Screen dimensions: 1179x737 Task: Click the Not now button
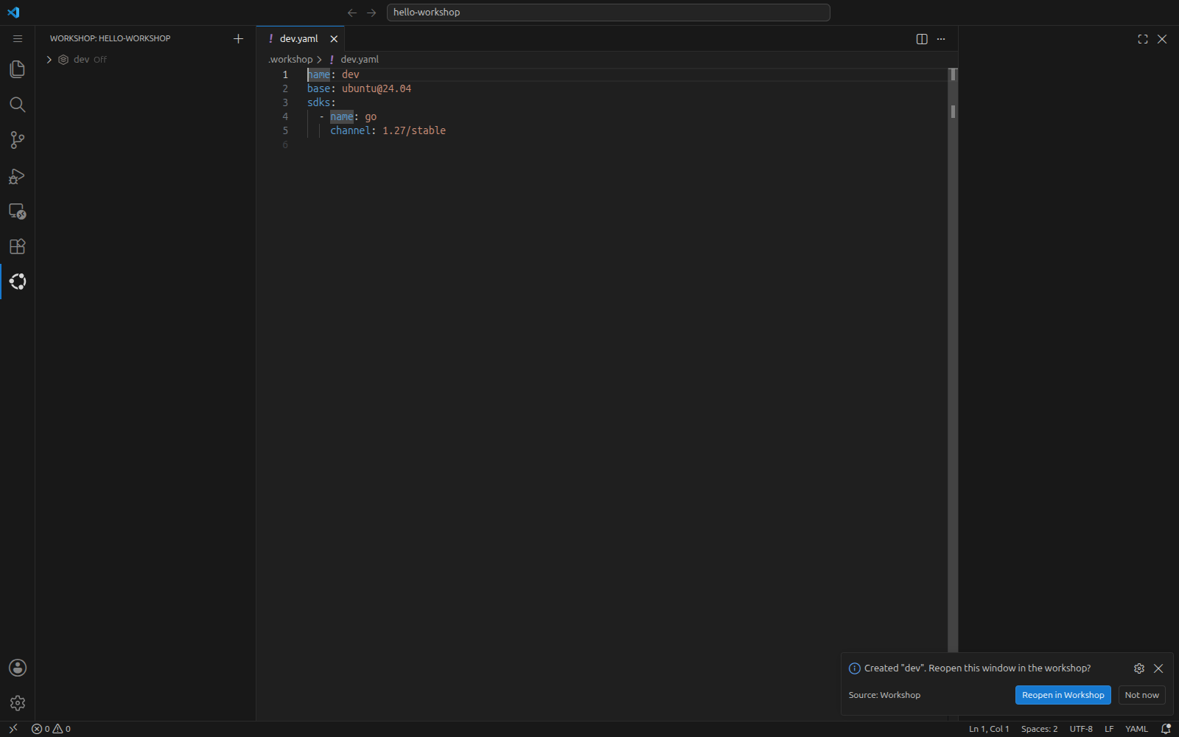coord(1141,695)
